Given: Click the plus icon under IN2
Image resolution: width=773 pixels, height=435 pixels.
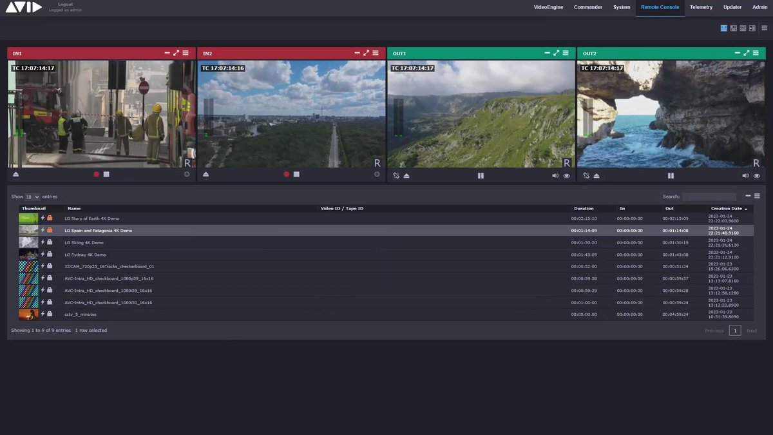Looking at the screenshot, I should coord(377,175).
